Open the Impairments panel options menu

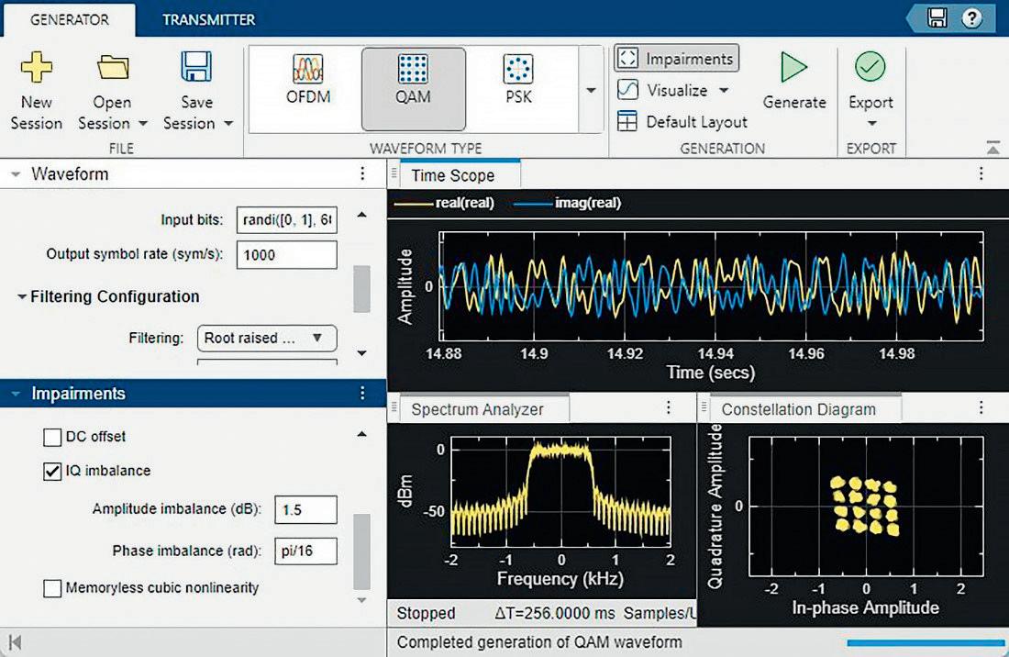362,393
